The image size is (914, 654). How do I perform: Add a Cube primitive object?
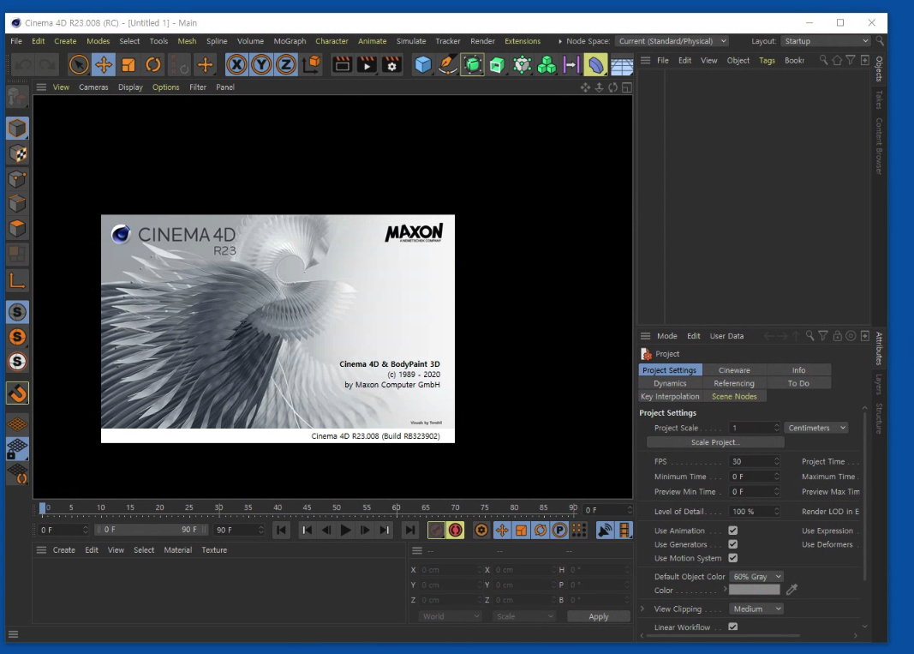422,65
